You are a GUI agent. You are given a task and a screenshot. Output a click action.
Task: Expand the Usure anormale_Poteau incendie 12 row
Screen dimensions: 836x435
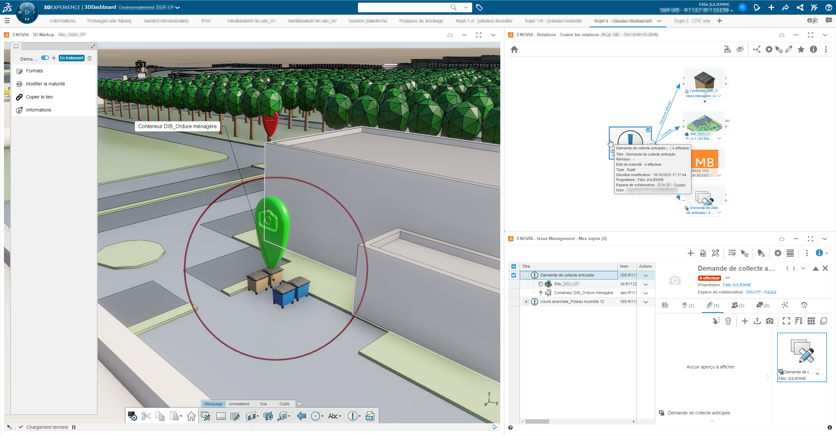pyautogui.click(x=526, y=302)
